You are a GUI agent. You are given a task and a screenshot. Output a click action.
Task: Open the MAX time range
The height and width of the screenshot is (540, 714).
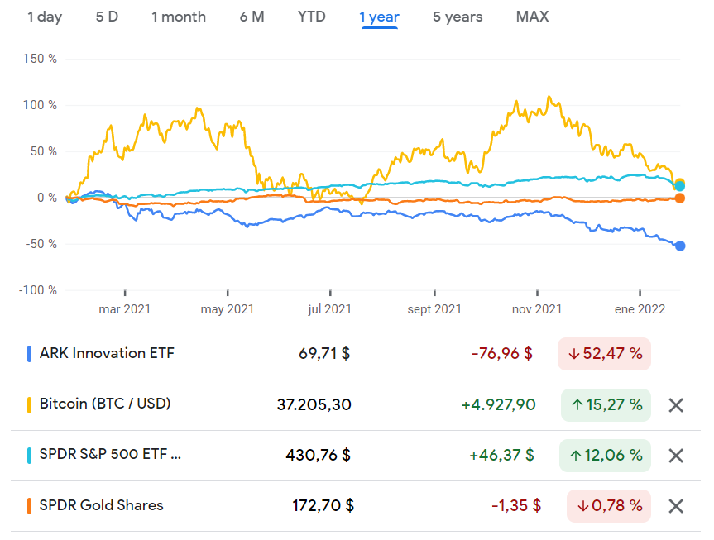532,16
